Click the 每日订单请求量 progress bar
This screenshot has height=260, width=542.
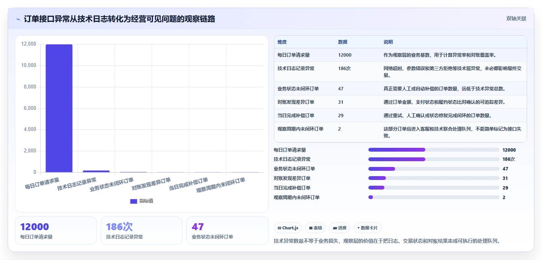(x=434, y=150)
